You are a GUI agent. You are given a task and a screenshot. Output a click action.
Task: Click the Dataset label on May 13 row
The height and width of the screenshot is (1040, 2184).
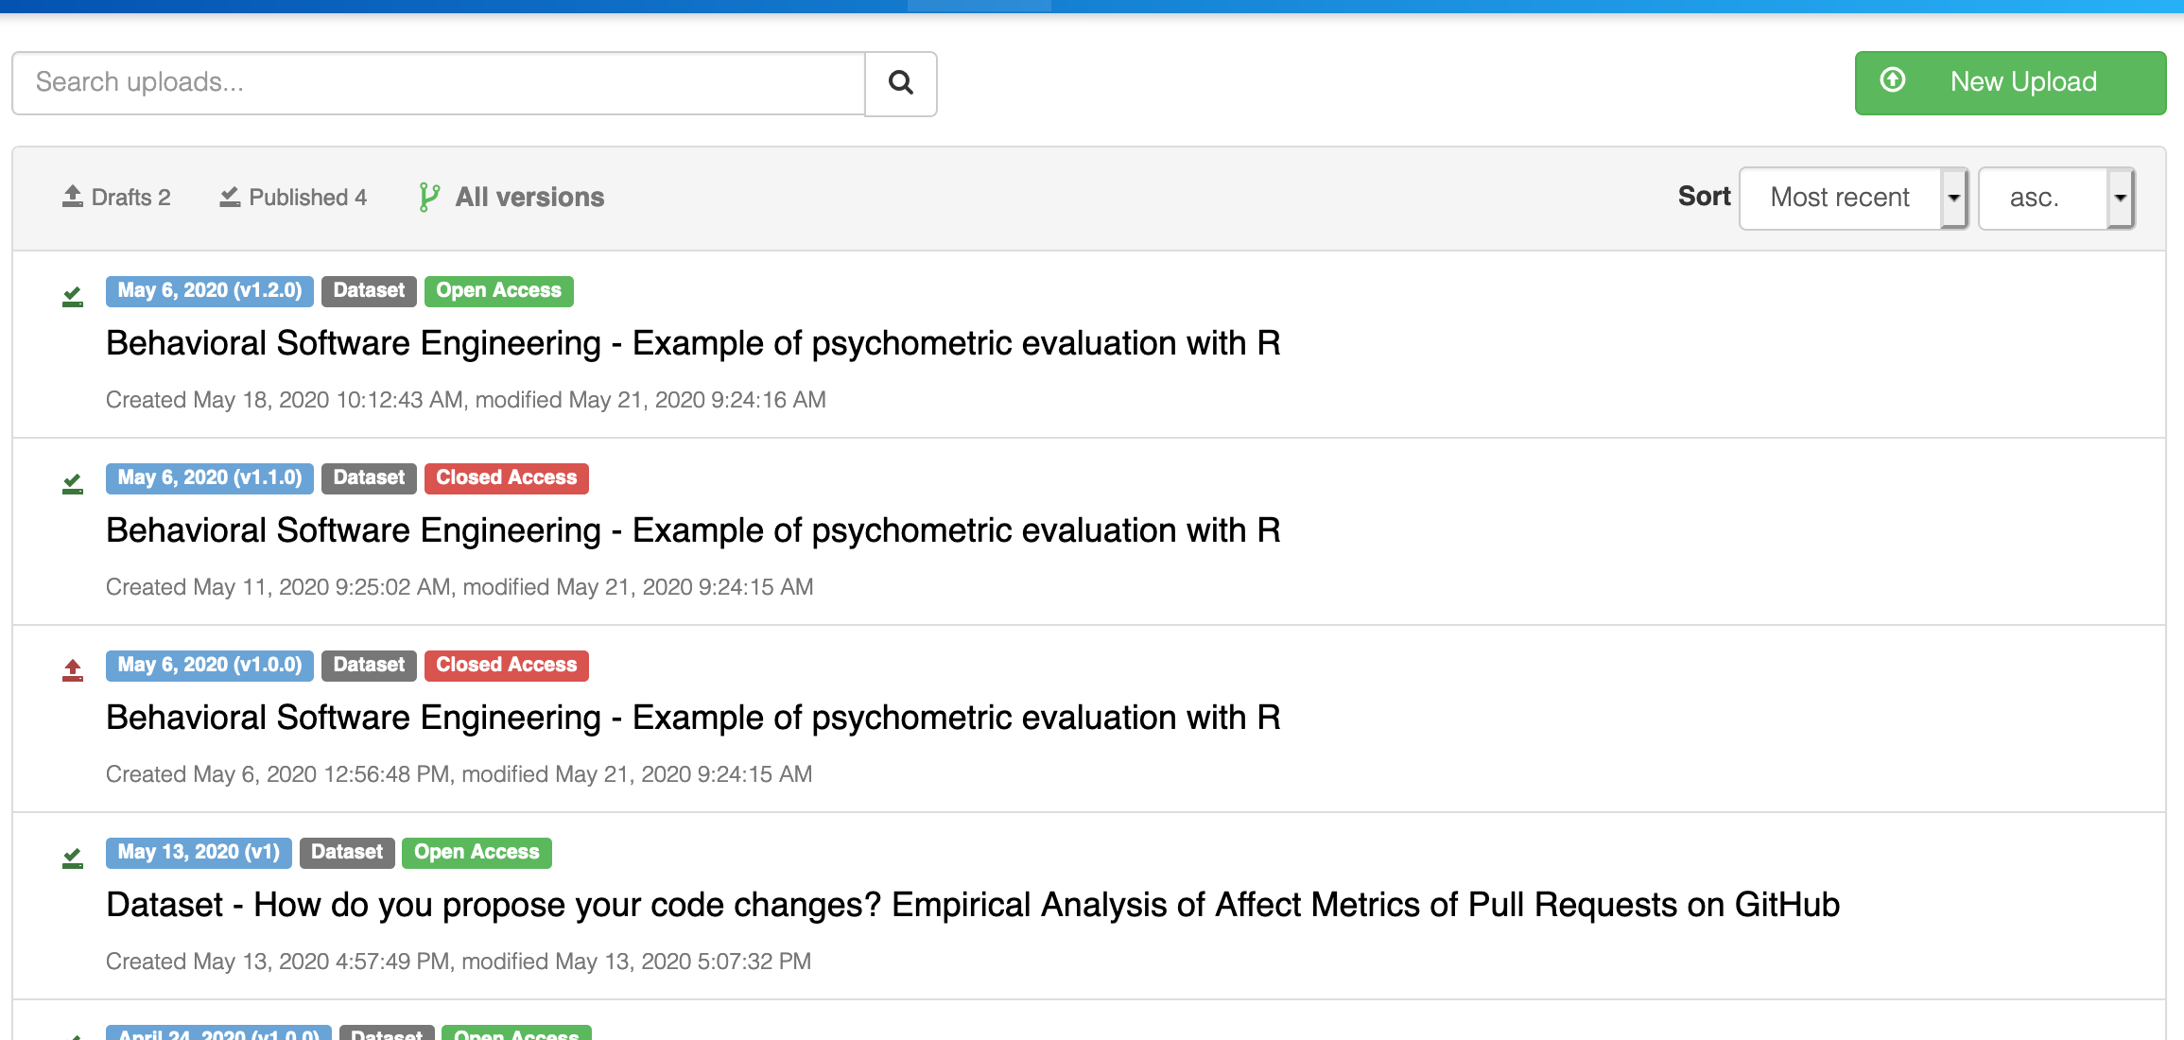[x=347, y=853]
